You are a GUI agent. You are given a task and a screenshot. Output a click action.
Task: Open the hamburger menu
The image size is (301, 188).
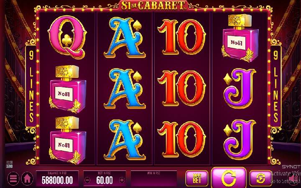(13, 178)
